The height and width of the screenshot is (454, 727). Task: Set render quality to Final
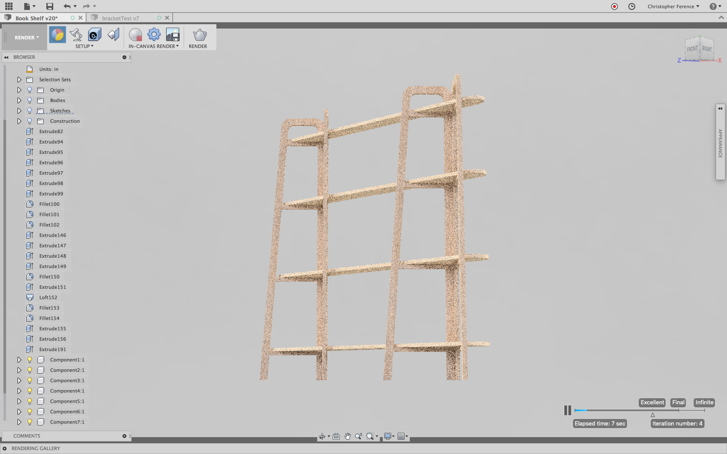coord(678,403)
